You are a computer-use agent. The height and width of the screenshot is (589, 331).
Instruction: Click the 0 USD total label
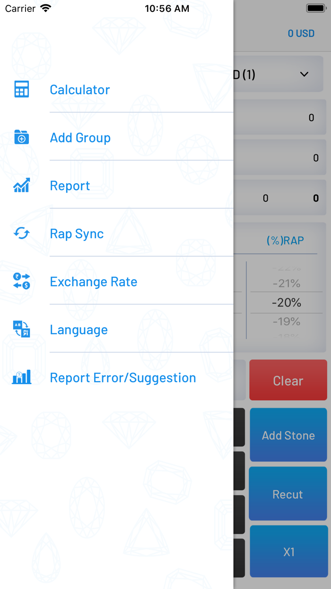(x=301, y=33)
